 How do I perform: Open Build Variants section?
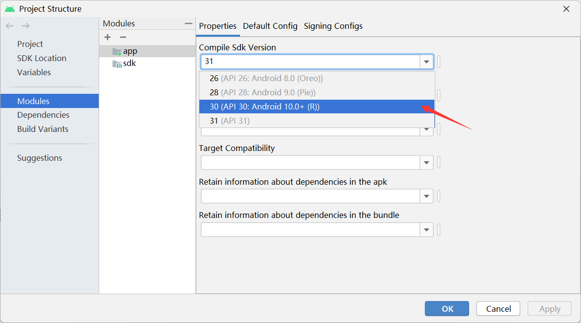43,129
